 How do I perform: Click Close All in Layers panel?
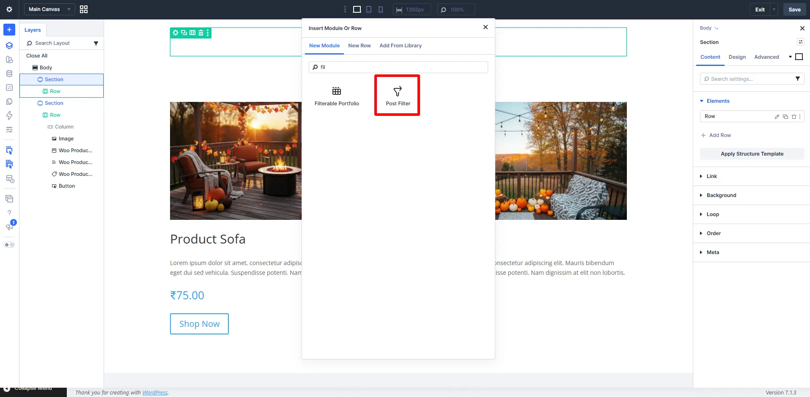tap(37, 56)
